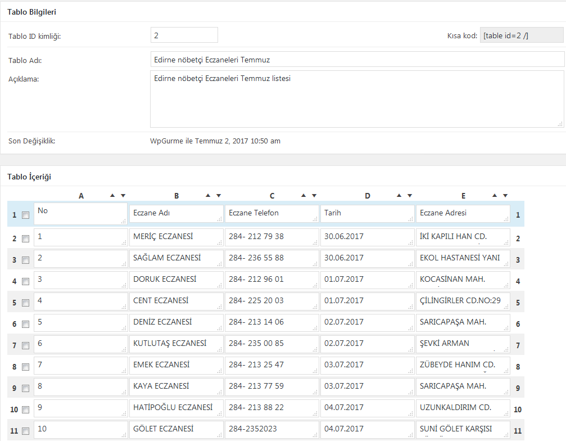
Task: Click cell 'DORUK ECZANESİ'
Action: [x=176, y=280]
